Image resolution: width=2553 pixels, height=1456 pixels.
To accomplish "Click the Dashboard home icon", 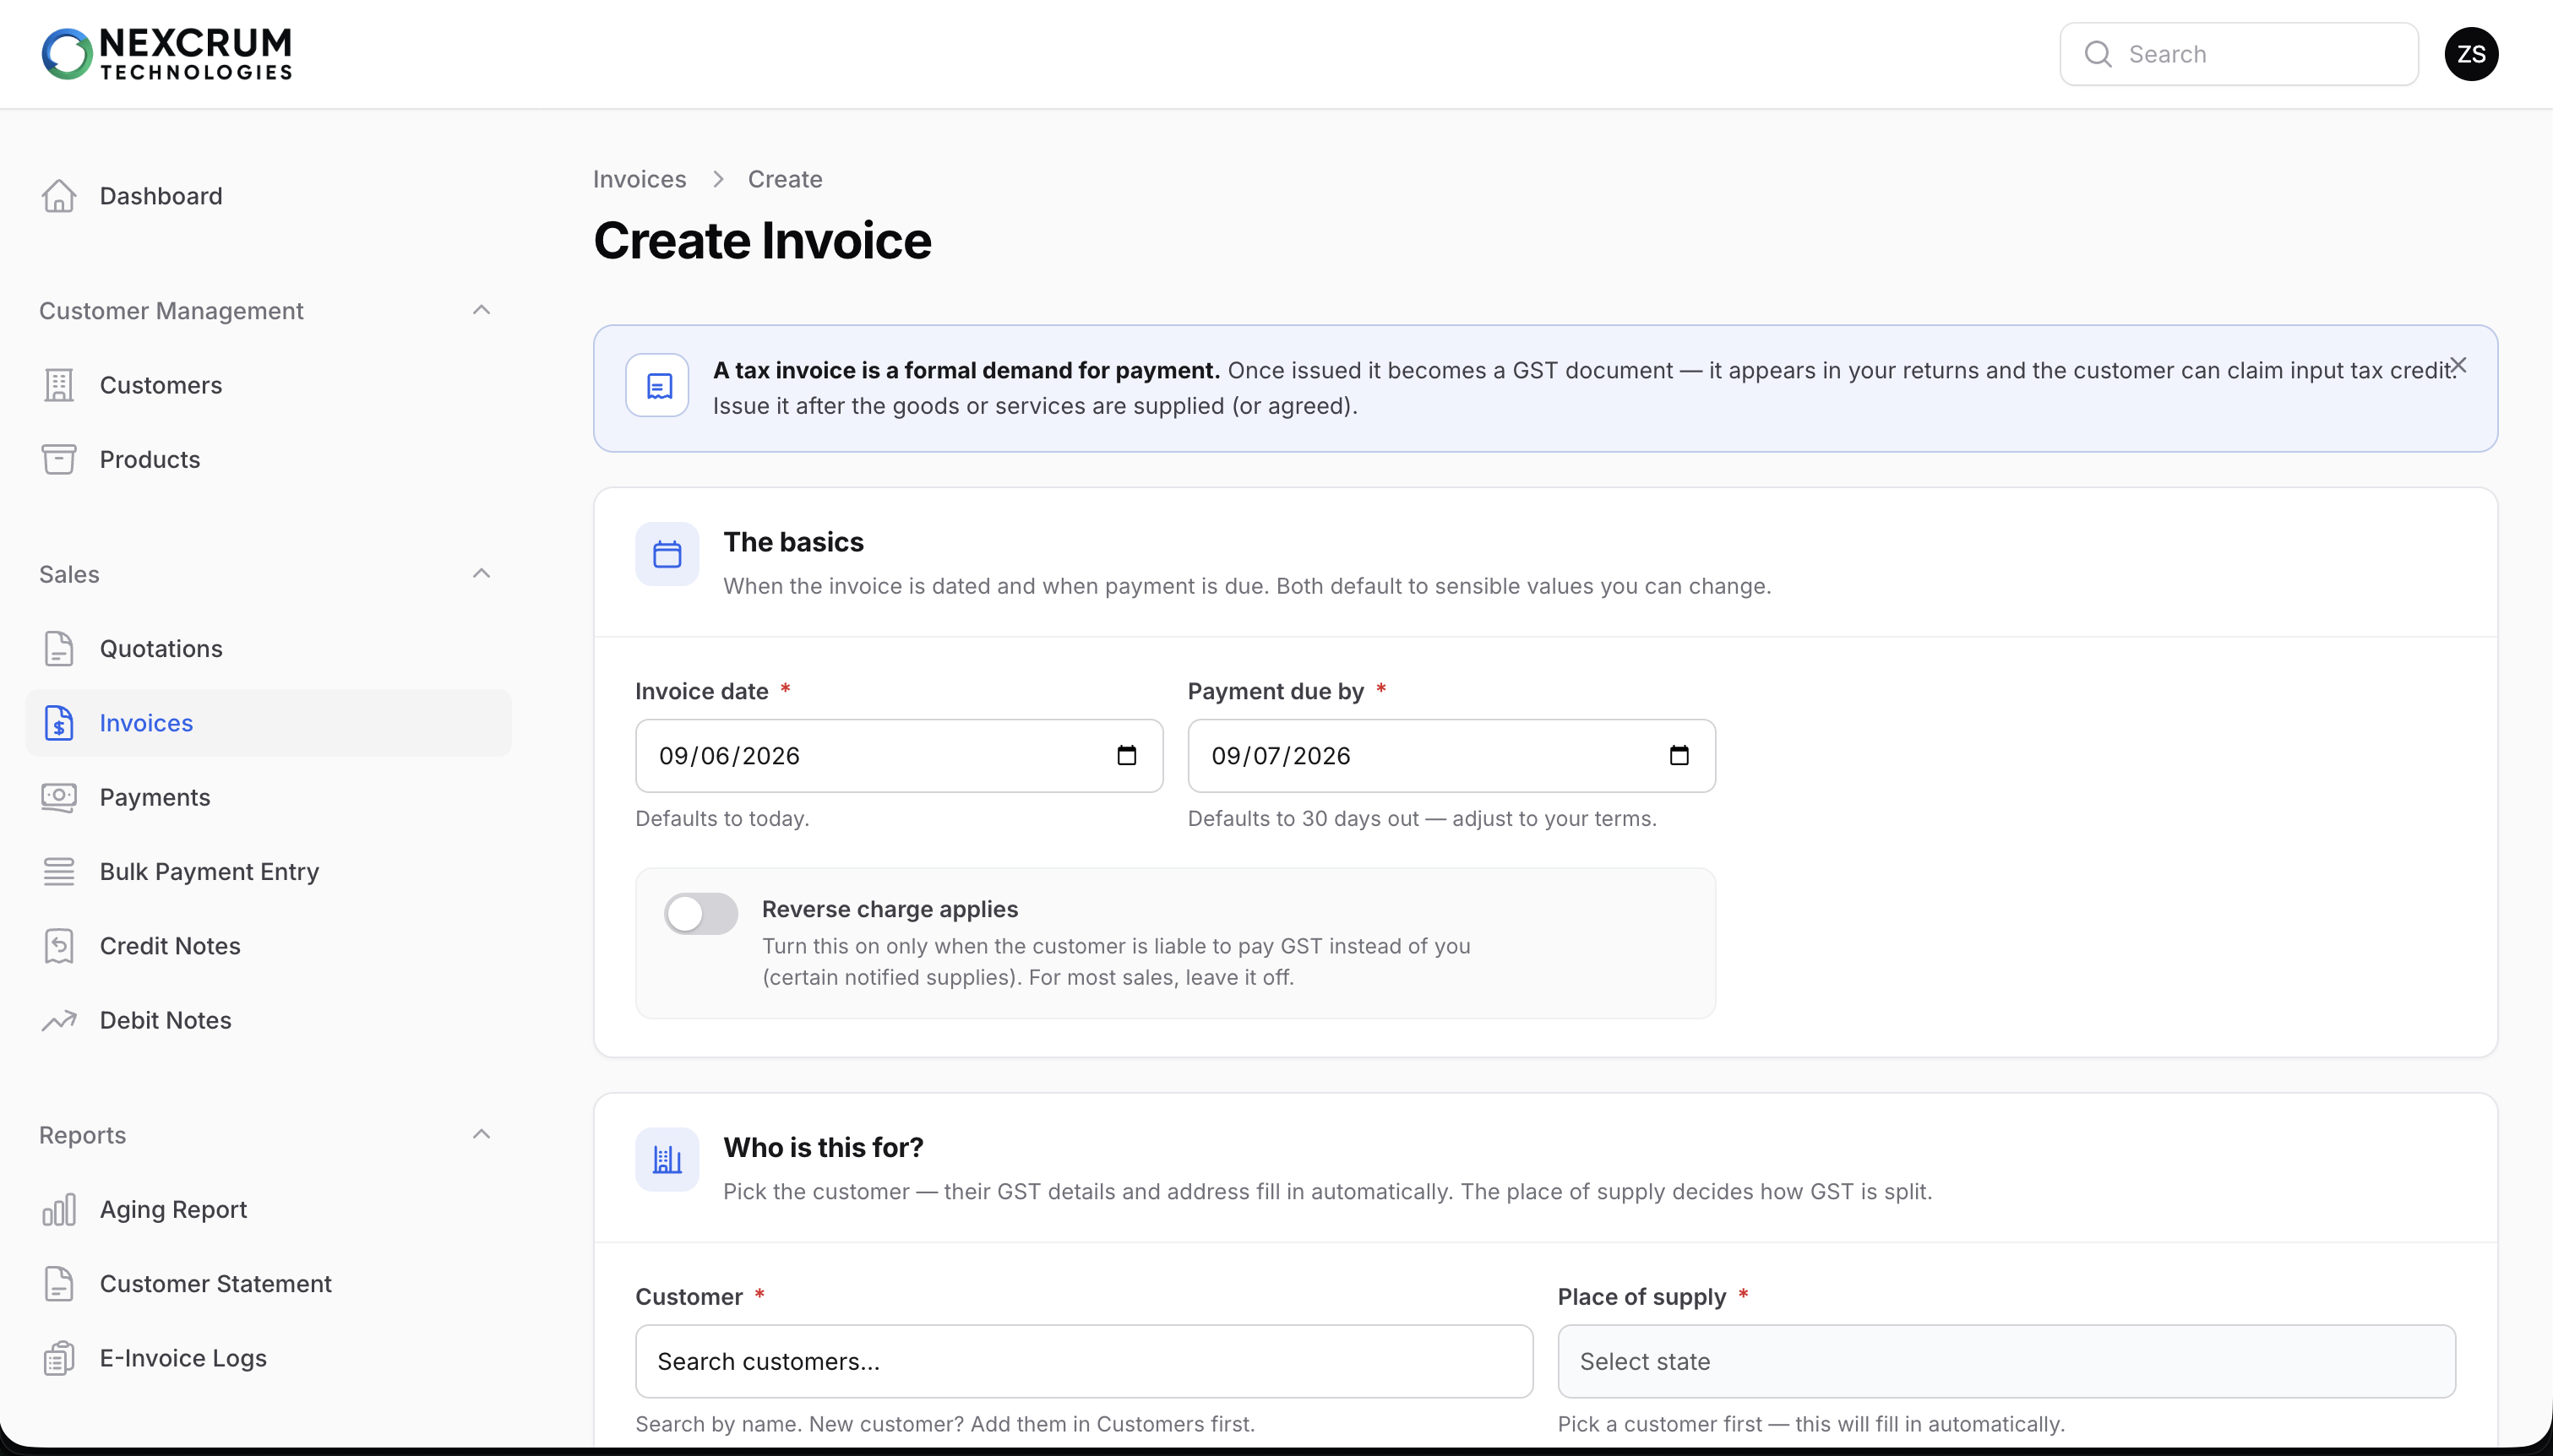I will point(59,196).
